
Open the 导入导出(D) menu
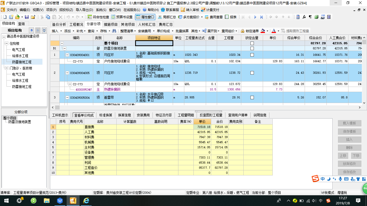click(84, 10)
